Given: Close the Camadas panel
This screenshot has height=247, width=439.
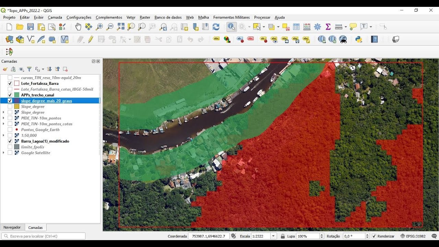Looking at the screenshot, I should click(98, 61).
